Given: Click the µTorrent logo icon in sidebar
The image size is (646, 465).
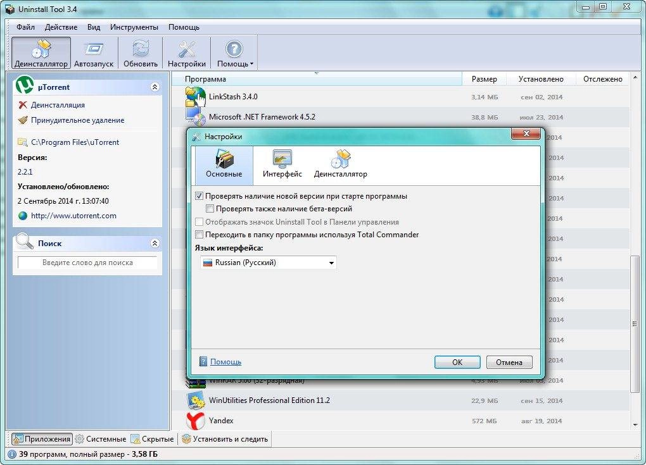Looking at the screenshot, I should (x=24, y=85).
